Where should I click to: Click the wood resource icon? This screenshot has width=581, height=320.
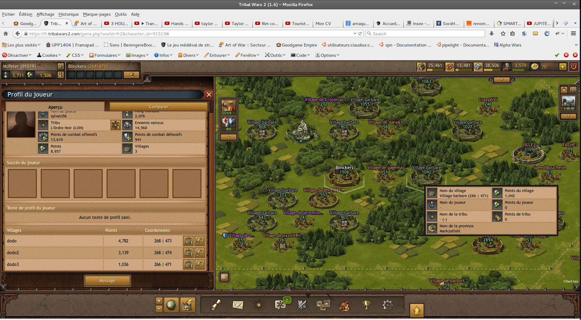(x=421, y=66)
